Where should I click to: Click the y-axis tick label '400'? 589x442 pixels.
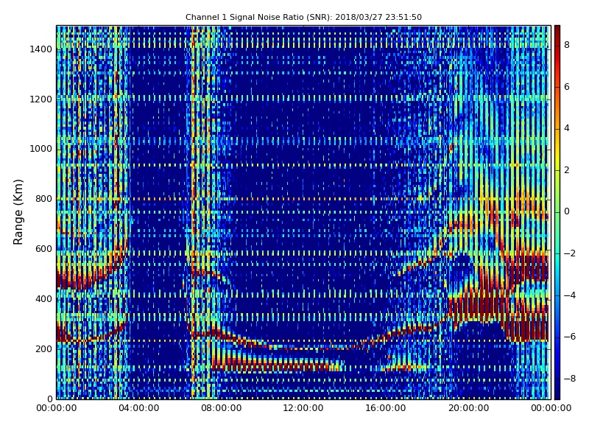(43, 299)
